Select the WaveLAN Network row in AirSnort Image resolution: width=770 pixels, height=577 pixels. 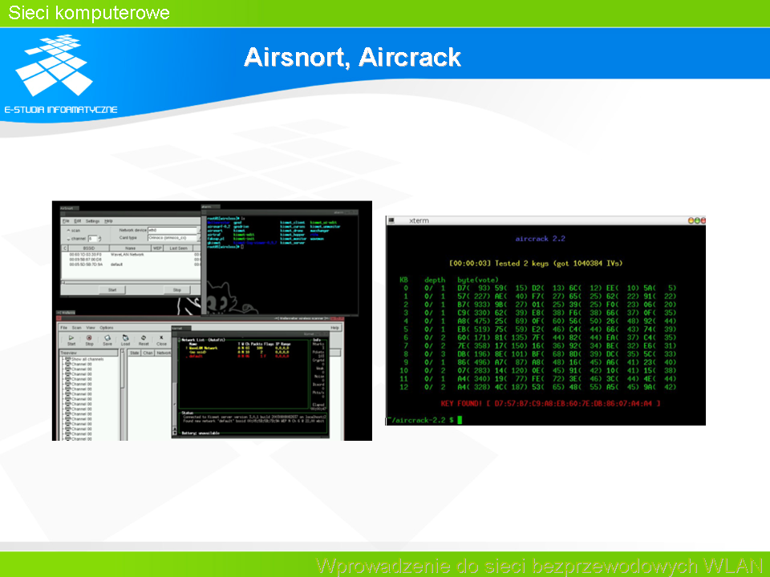[131, 255]
